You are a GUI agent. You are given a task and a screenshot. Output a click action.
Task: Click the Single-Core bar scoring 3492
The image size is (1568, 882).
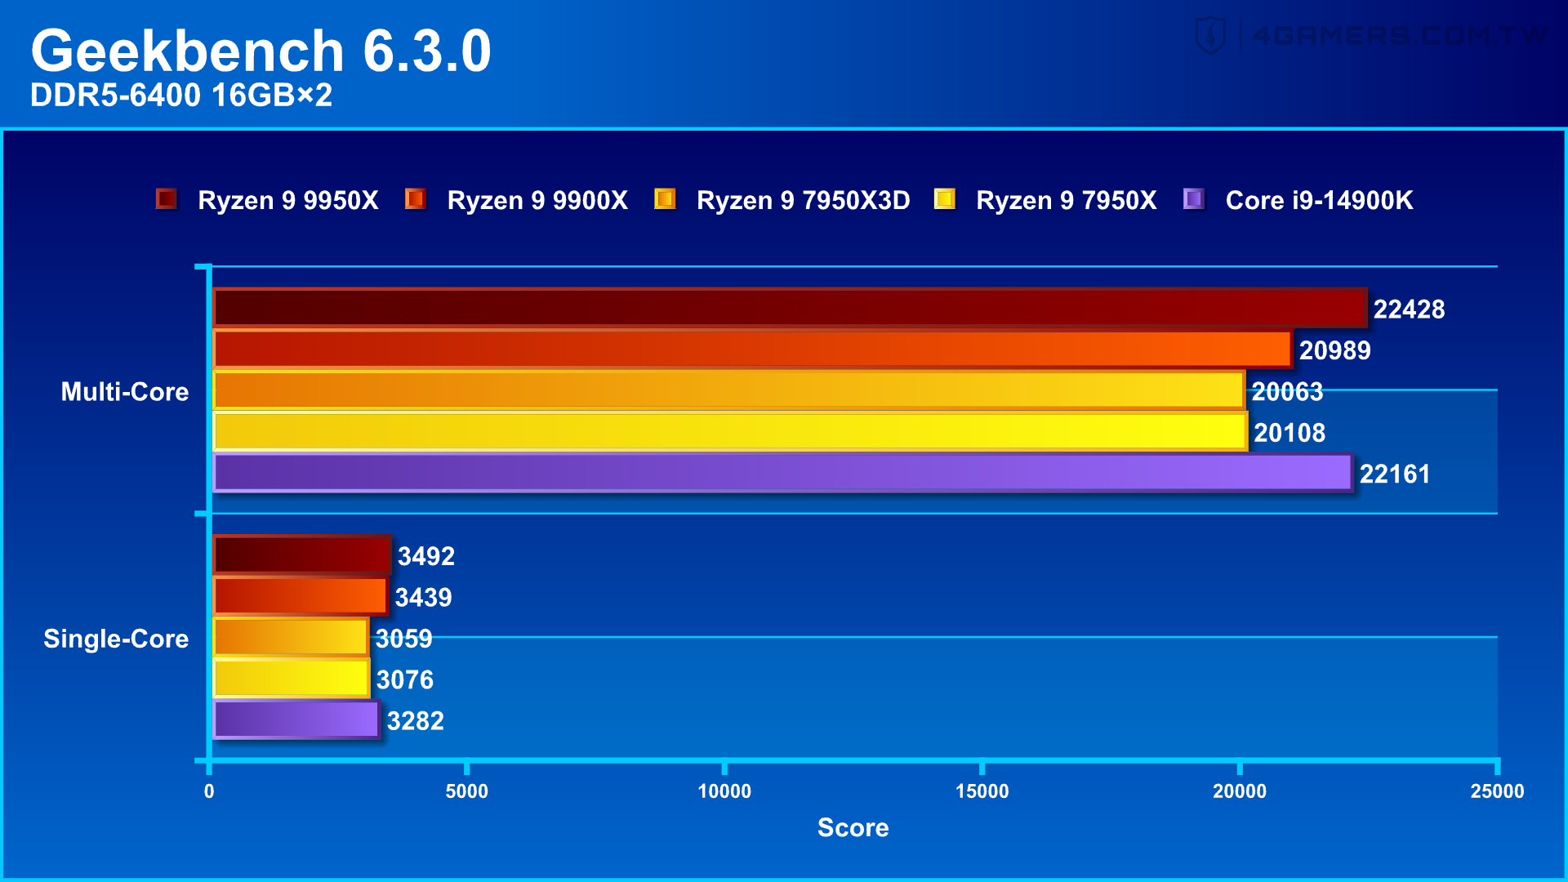click(302, 555)
